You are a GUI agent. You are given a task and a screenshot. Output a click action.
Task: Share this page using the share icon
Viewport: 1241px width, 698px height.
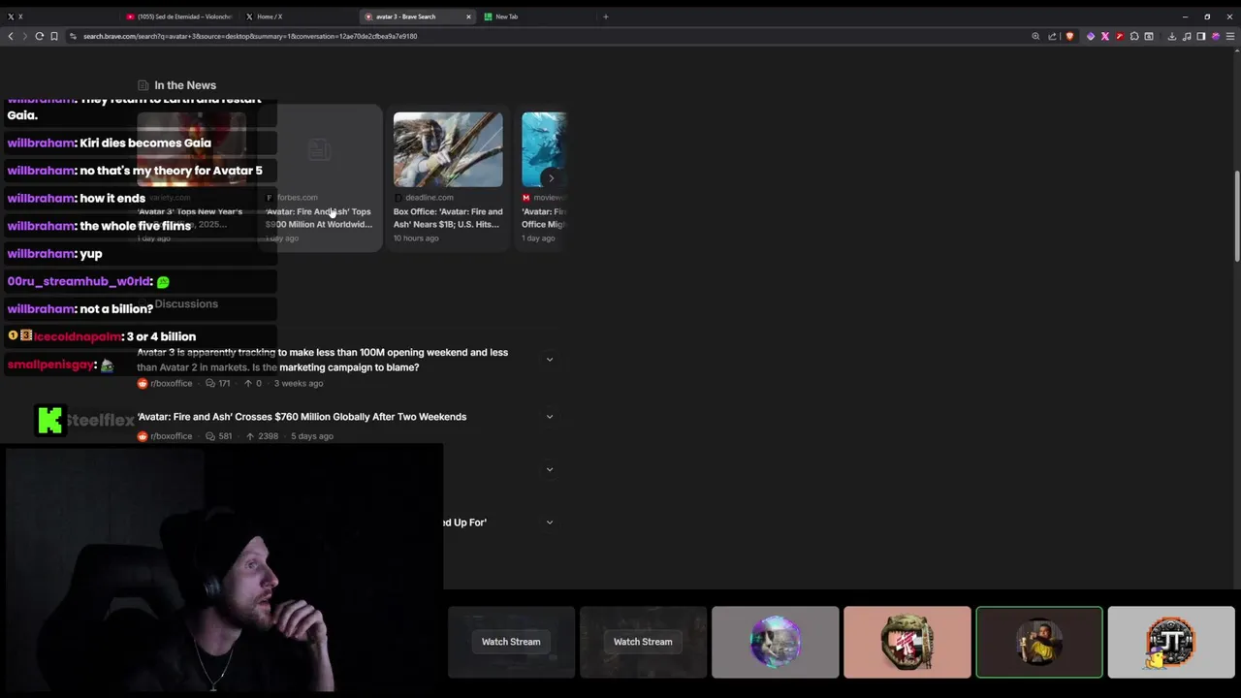(1052, 36)
